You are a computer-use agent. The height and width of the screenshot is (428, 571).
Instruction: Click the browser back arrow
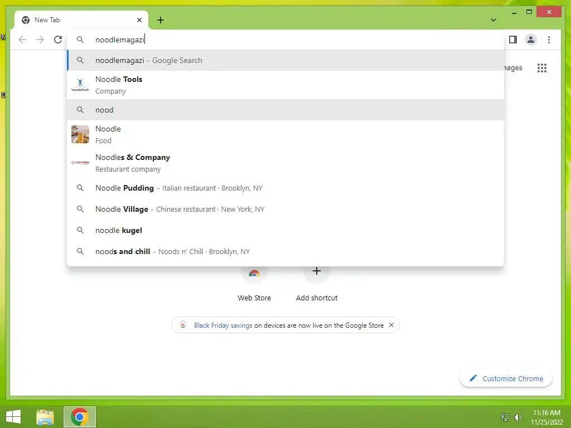coord(22,40)
